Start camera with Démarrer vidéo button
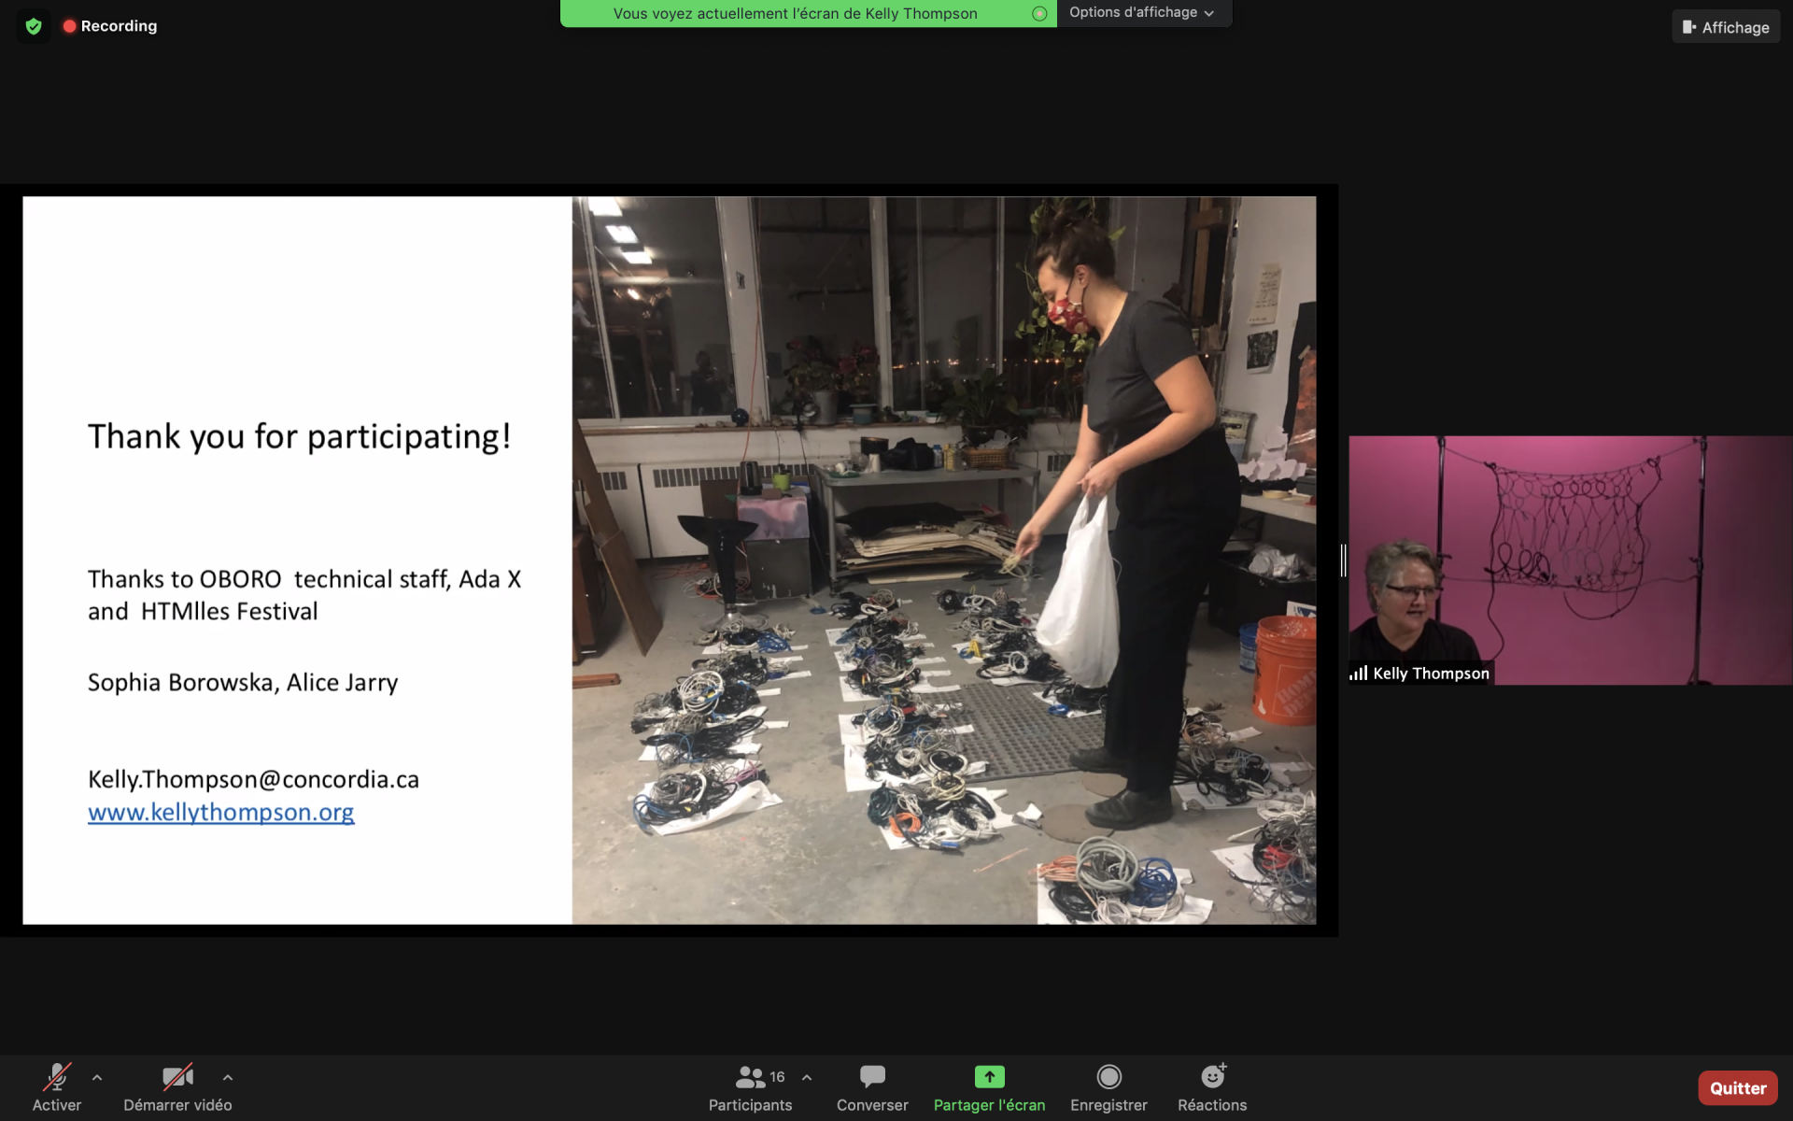The width and height of the screenshot is (1793, 1121). (x=177, y=1088)
